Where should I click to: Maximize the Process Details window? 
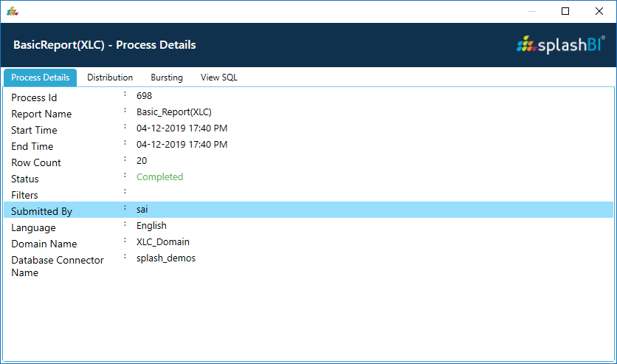point(565,11)
